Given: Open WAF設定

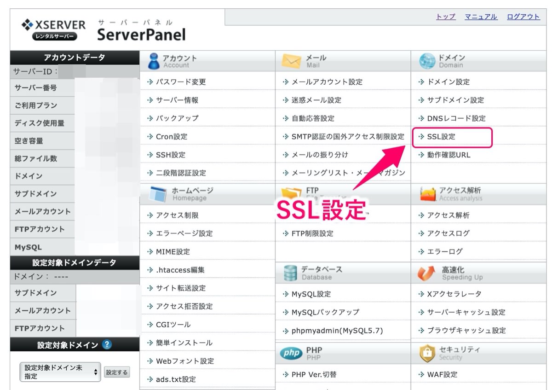Looking at the screenshot, I should coord(442,375).
